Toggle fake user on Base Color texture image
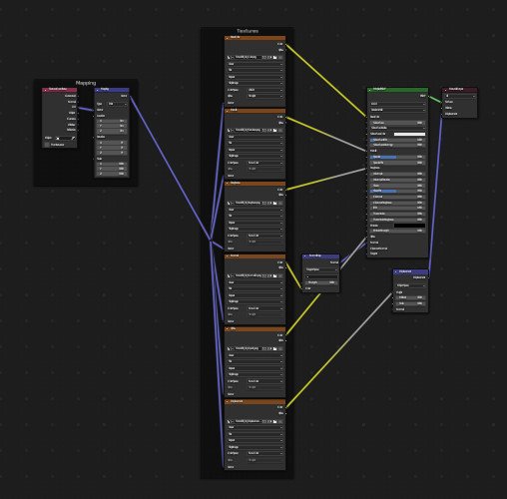The height and width of the screenshot is (499, 507). pyautogui.click(x=263, y=57)
